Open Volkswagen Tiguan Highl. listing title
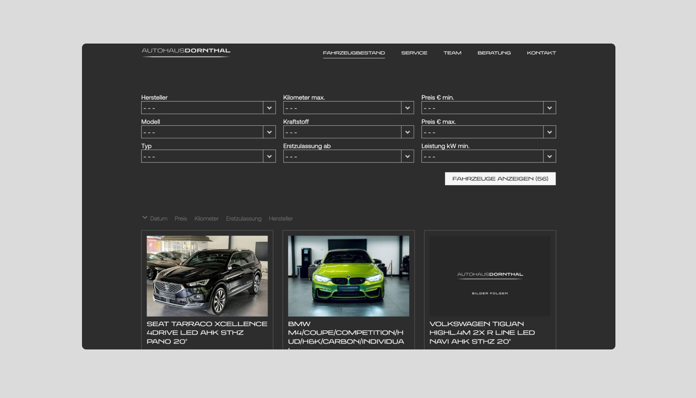Image resolution: width=696 pixels, height=398 pixels. (x=482, y=333)
